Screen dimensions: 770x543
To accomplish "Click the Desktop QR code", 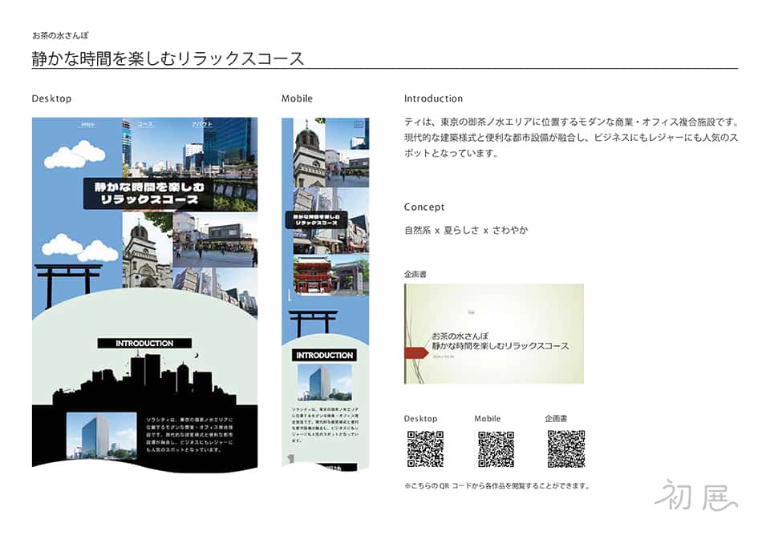I will 425,448.
